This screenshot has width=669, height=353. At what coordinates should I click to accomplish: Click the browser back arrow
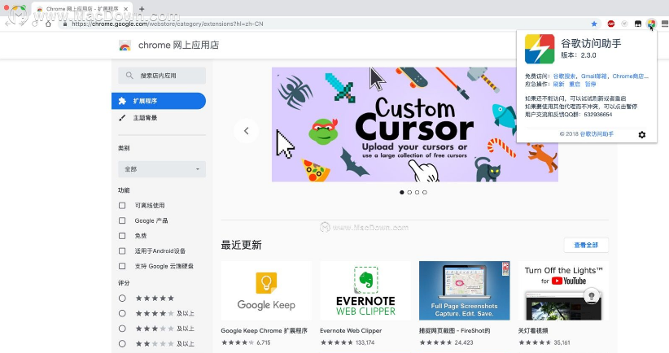point(8,24)
